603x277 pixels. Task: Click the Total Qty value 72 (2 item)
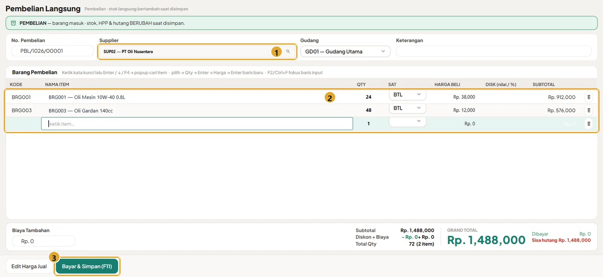click(421, 244)
